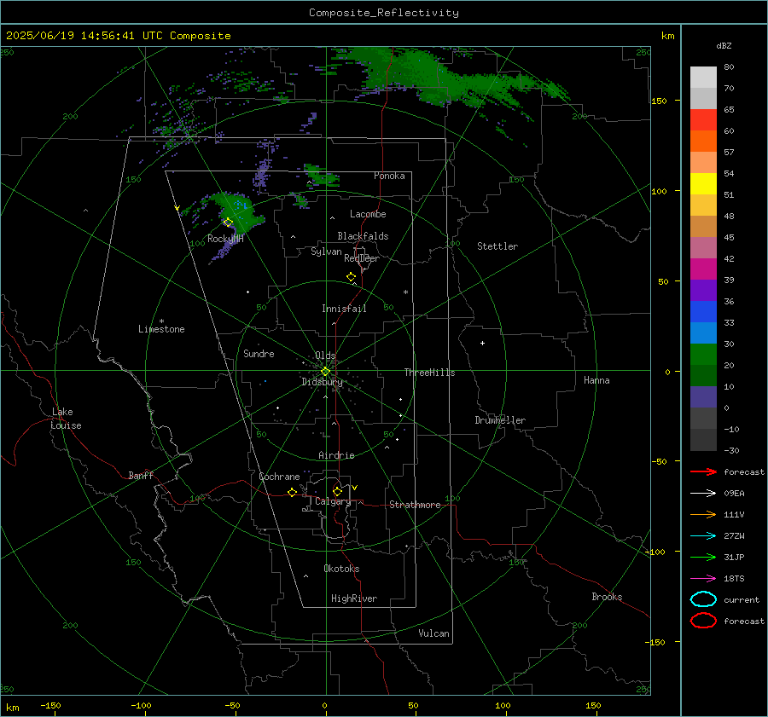768x717 pixels.
Task: Select the 20 dBZ green color swatch
Action: (x=703, y=355)
